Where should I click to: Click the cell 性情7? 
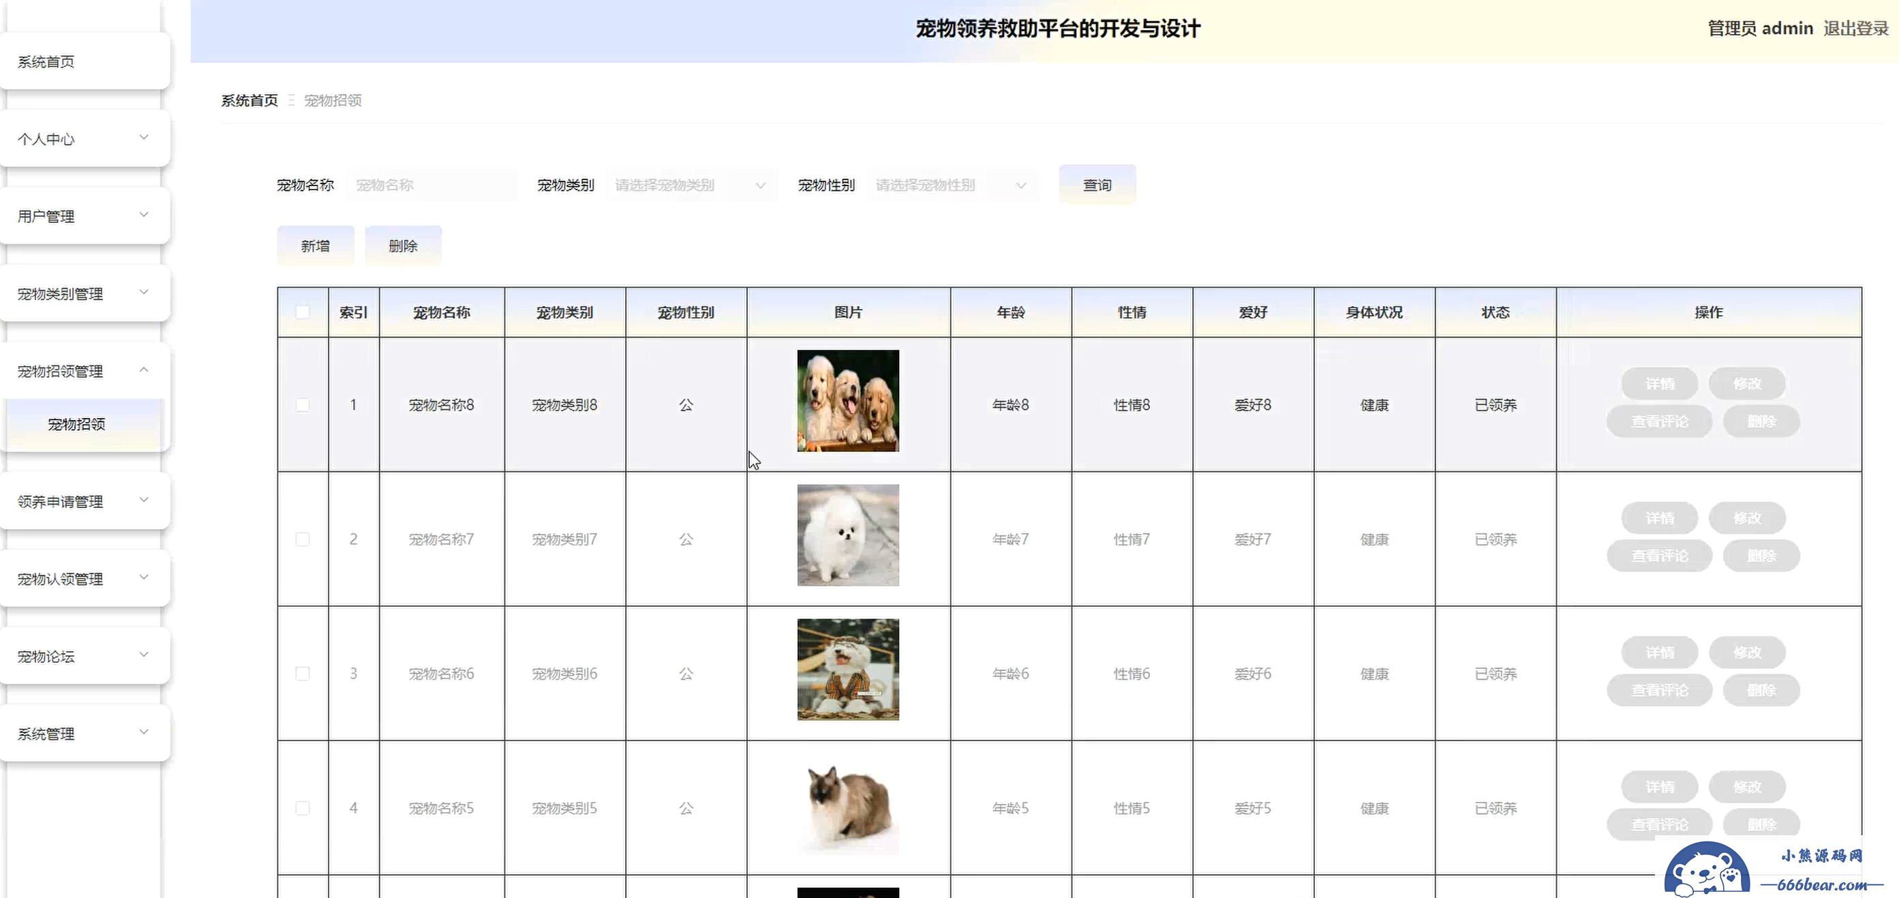click(1131, 539)
